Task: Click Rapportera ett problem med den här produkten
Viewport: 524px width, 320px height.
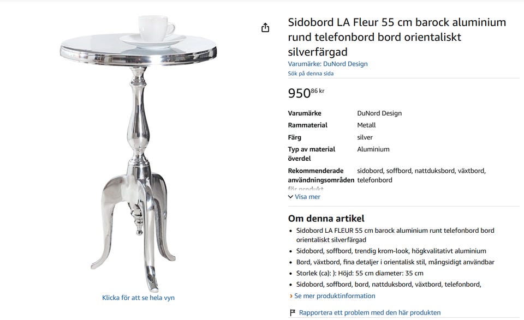Action: coord(370,312)
